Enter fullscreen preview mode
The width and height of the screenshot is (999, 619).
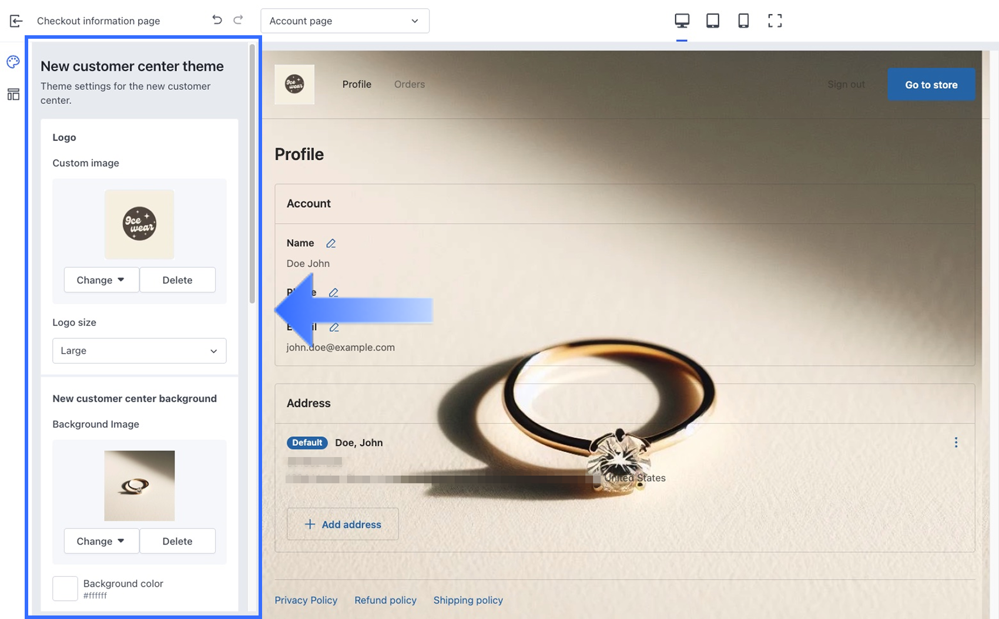pos(775,21)
